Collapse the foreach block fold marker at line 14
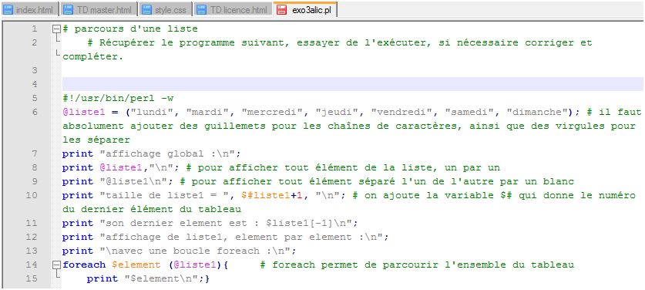 pos(57,265)
